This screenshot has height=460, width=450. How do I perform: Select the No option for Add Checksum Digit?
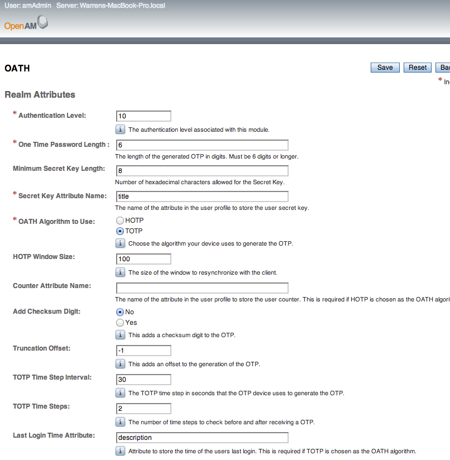[x=119, y=312]
